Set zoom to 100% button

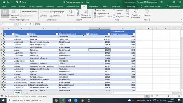click(x=77, y=13)
